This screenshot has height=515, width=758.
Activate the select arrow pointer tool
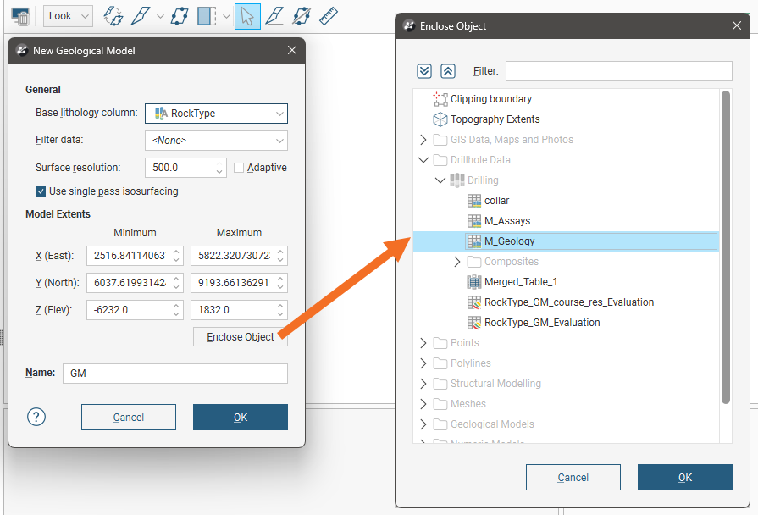[x=247, y=16]
